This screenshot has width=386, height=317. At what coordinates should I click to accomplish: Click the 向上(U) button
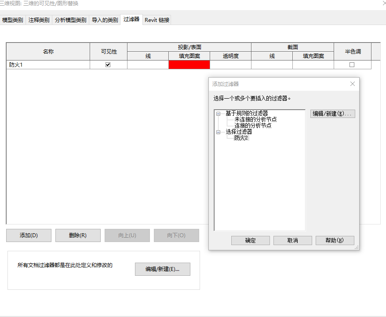[127, 235]
